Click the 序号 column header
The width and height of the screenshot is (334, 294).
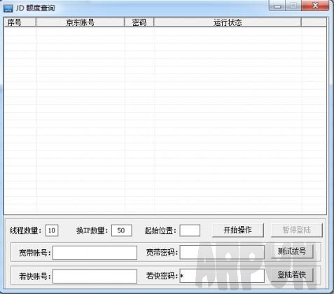tap(20, 22)
